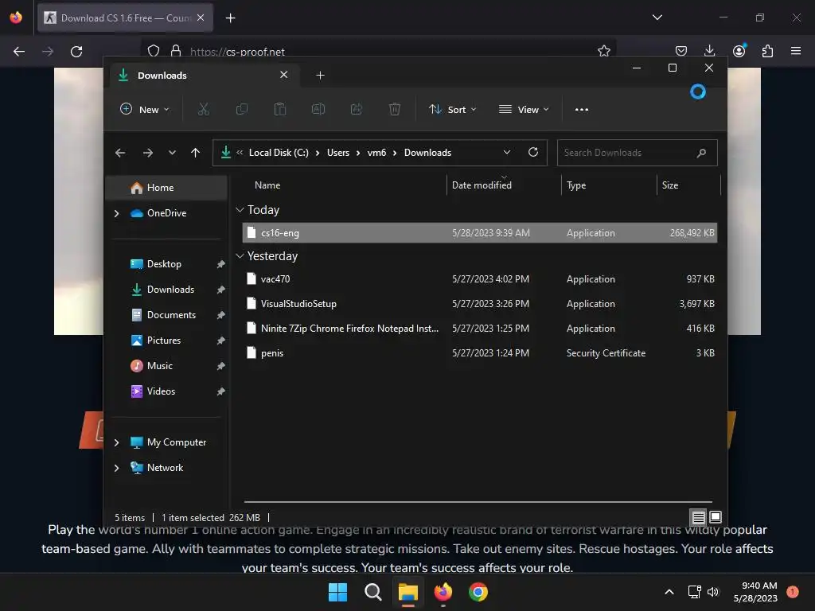Collapse the Today group
Viewport: 815px width, 611px height.
pos(240,210)
